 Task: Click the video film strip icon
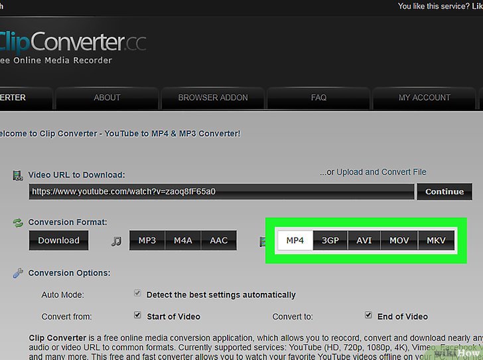click(263, 241)
